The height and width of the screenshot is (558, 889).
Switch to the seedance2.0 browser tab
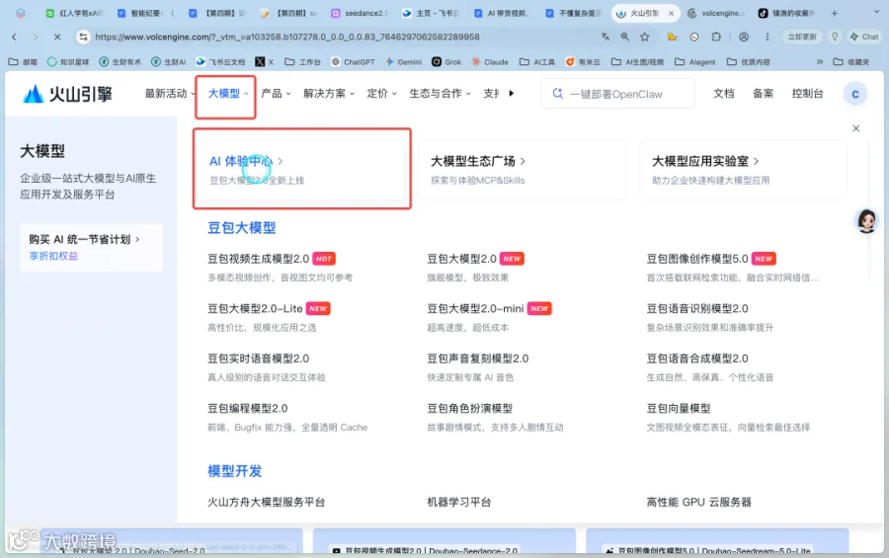pos(360,13)
